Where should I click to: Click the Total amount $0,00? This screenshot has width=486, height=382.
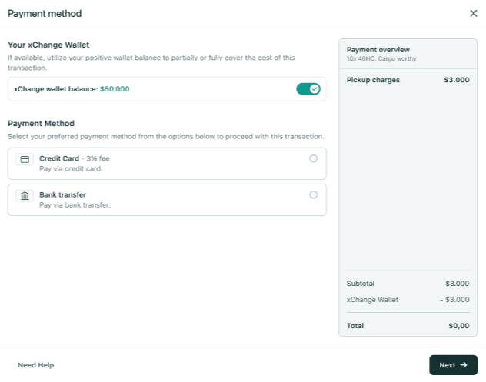tap(458, 326)
